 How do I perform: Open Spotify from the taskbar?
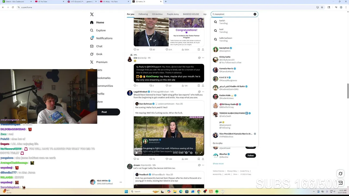tap(217, 191)
